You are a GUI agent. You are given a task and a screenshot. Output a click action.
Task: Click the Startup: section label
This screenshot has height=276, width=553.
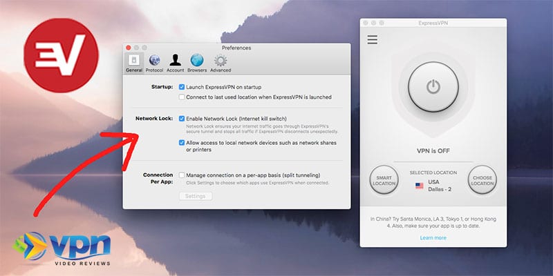[x=162, y=87]
